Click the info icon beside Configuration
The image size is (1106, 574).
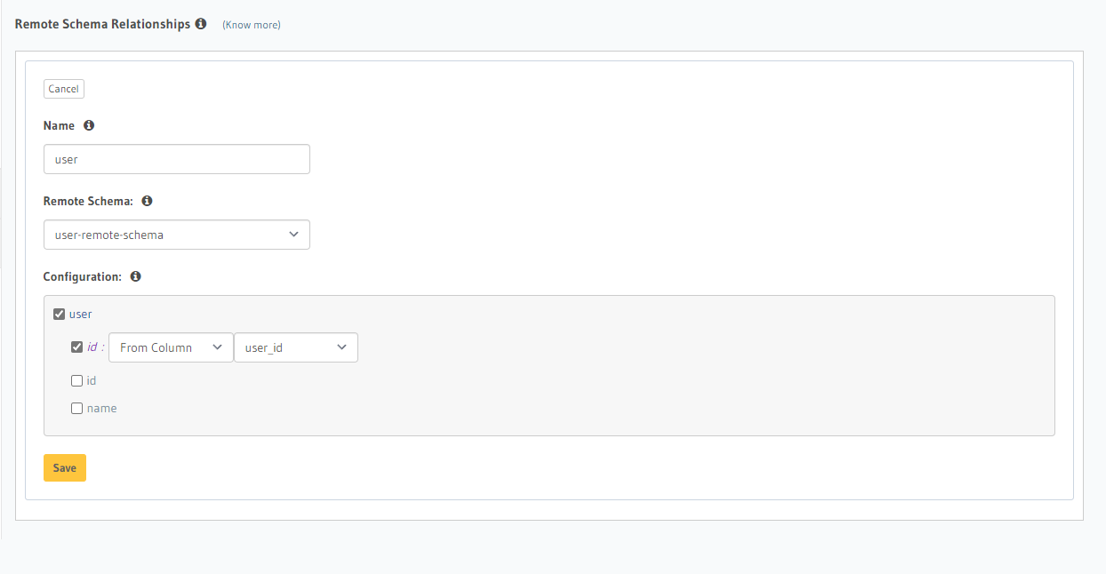coord(135,276)
